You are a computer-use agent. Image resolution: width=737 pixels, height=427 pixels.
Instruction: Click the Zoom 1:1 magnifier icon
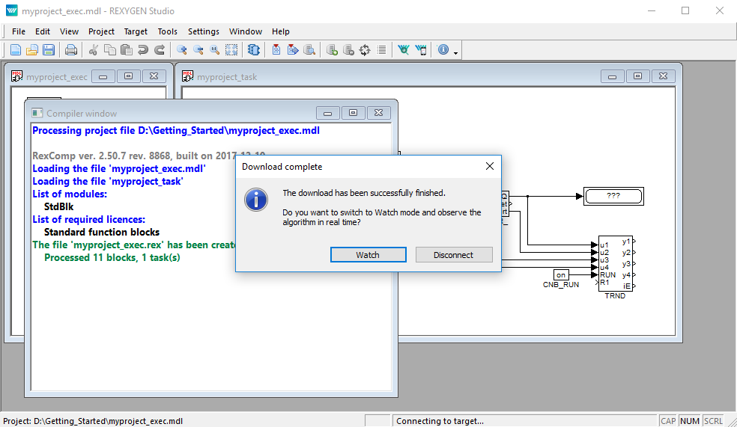click(x=215, y=50)
